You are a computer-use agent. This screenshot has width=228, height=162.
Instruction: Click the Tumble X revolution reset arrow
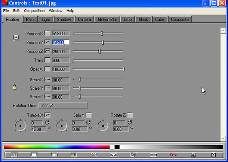(x=47, y=123)
